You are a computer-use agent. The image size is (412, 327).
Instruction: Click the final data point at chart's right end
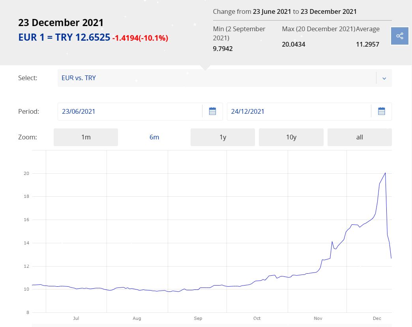coord(391,258)
